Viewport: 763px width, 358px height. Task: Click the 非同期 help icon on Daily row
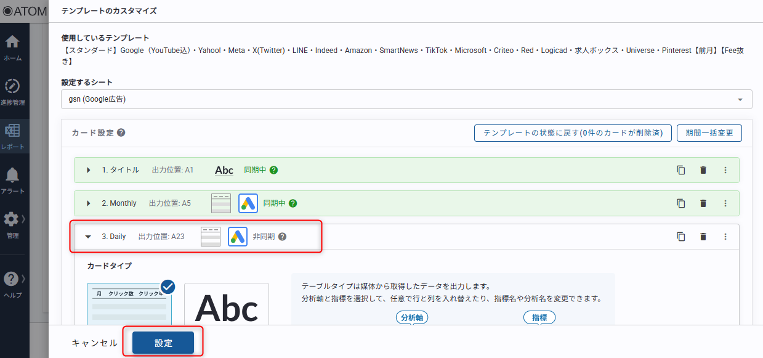tap(282, 237)
